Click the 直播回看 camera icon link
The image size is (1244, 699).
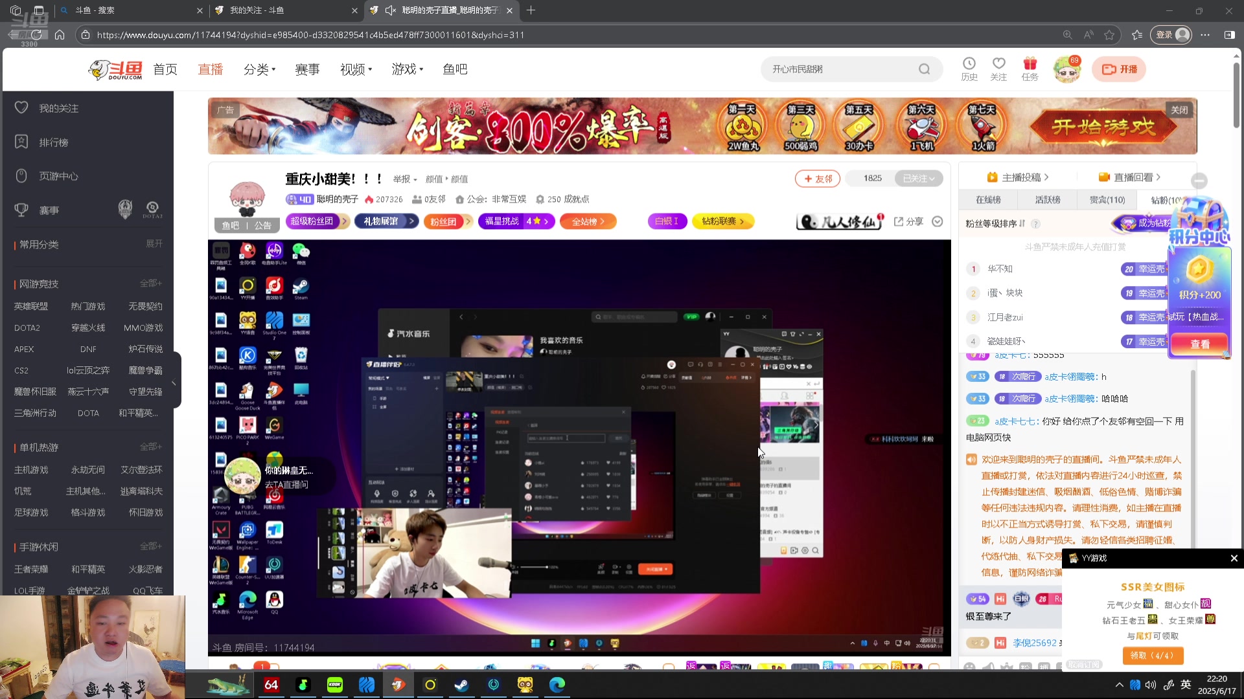pyautogui.click(x=1129, y=177)
